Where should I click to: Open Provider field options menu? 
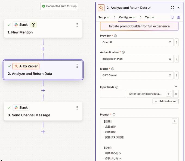pos(177,42)
